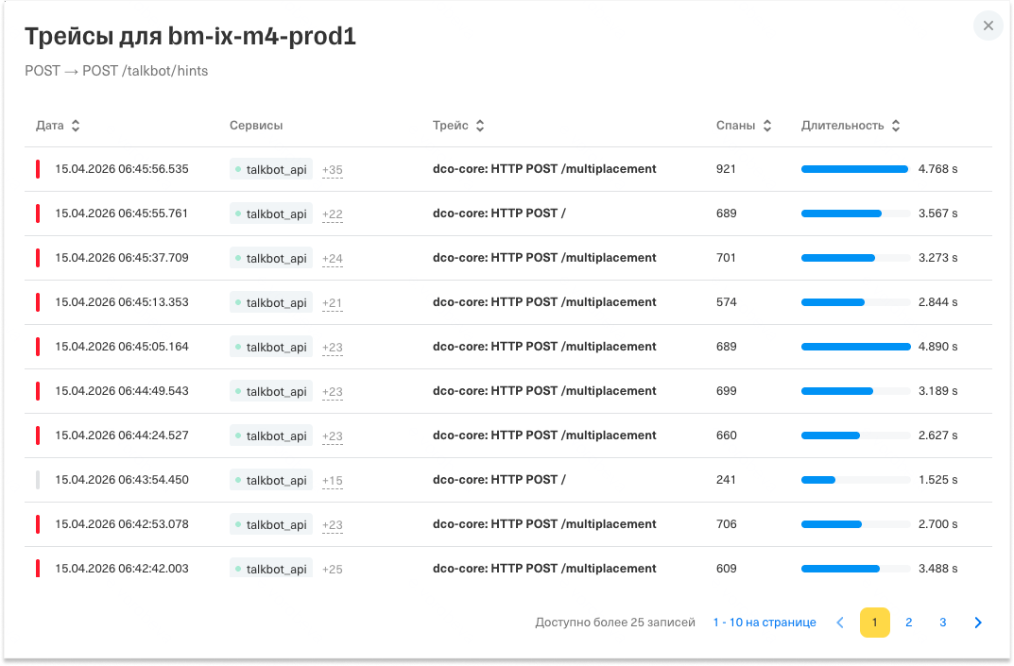The height and width of the screenshot is (666, 1014).
Task: Open multiplacement trace with 574 spans
Action: point(544,302)
